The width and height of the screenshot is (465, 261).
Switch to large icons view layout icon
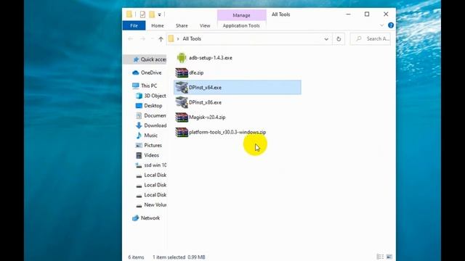[x=389, y=257]
